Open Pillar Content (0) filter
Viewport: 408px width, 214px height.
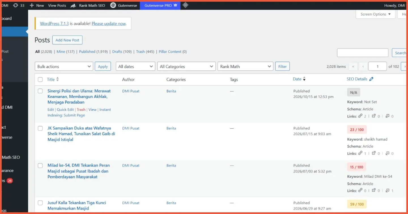pyautogui.click(x=173, y=52)
